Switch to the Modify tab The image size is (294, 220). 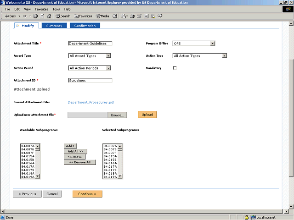27,26
